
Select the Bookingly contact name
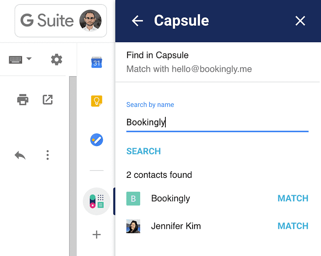pyautogui.click(x=171, y=198)
